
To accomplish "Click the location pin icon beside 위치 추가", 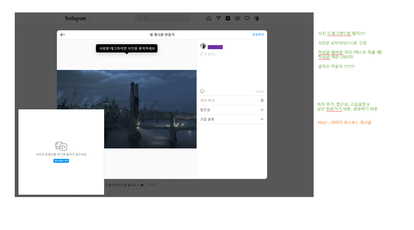I will coord(262,100).
